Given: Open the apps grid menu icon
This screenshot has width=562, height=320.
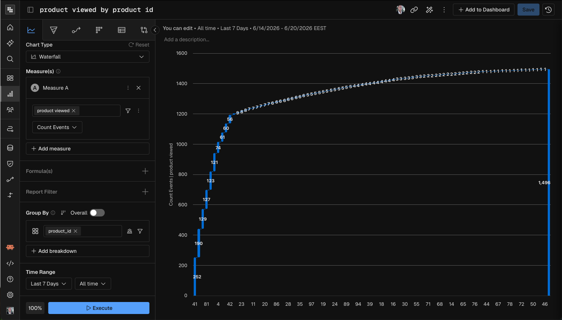Looking at the screenshot, I should (x=10, y=10).
